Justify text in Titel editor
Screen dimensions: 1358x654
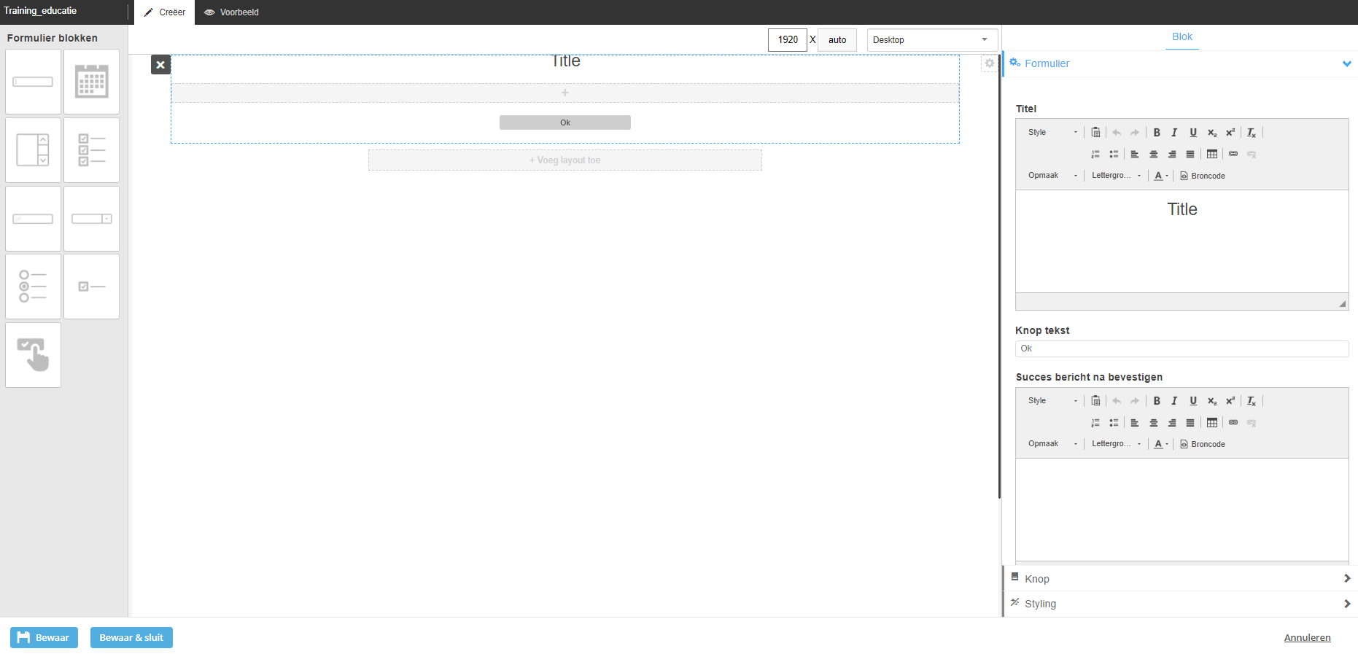(x=1190, y=154)
